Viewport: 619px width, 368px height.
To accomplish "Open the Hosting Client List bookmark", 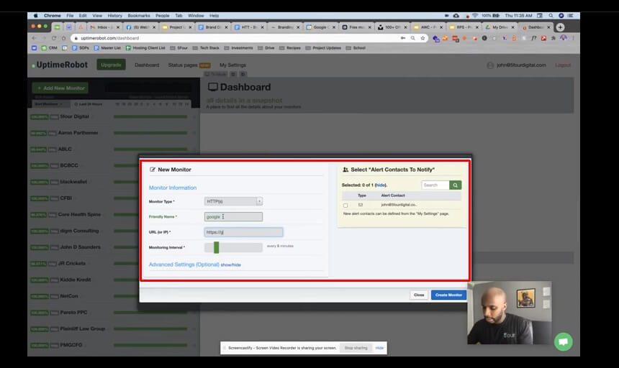I will tap(145, 48).
